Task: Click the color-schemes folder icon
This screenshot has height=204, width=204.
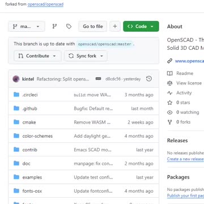Action: coord(16,136)
